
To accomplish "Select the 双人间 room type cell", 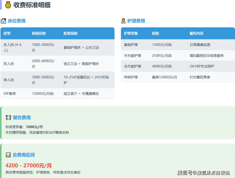I will 9,64.
